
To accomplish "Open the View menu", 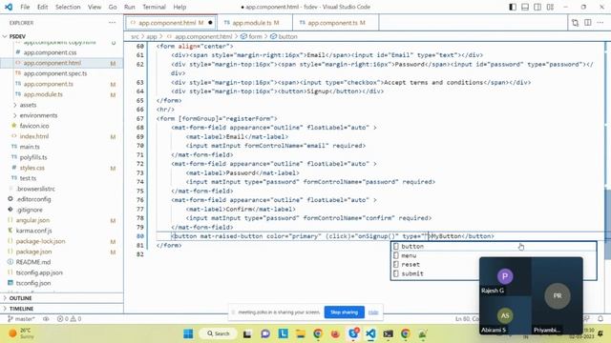I will coord(95,7).
